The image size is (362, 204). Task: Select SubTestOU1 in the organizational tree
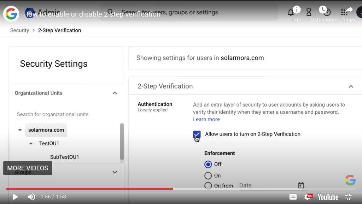[65, 157]
